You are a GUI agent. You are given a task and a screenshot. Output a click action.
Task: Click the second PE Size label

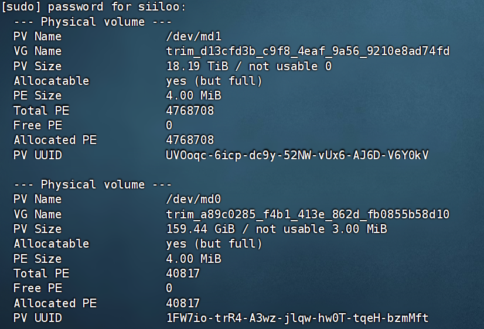point(38,258)
